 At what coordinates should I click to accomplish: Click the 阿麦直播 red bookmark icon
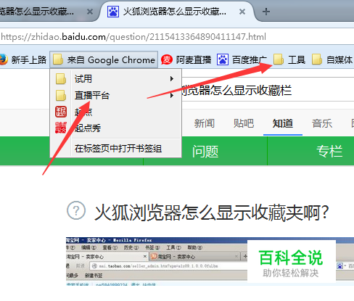tap(167, 59)
